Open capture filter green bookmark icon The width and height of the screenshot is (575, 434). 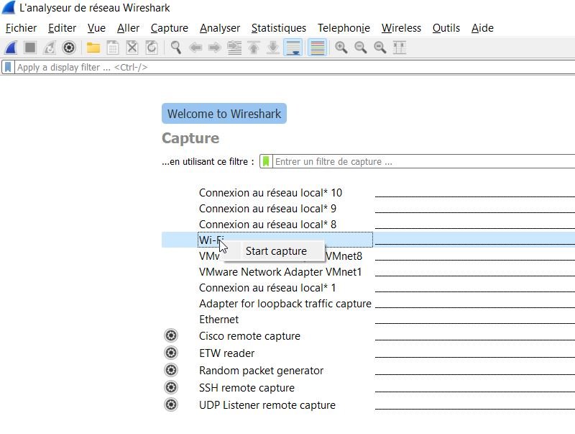coord(266,161)
